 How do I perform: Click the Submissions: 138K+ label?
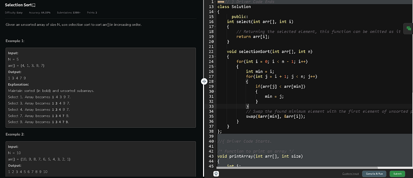(x=68, y=12)
